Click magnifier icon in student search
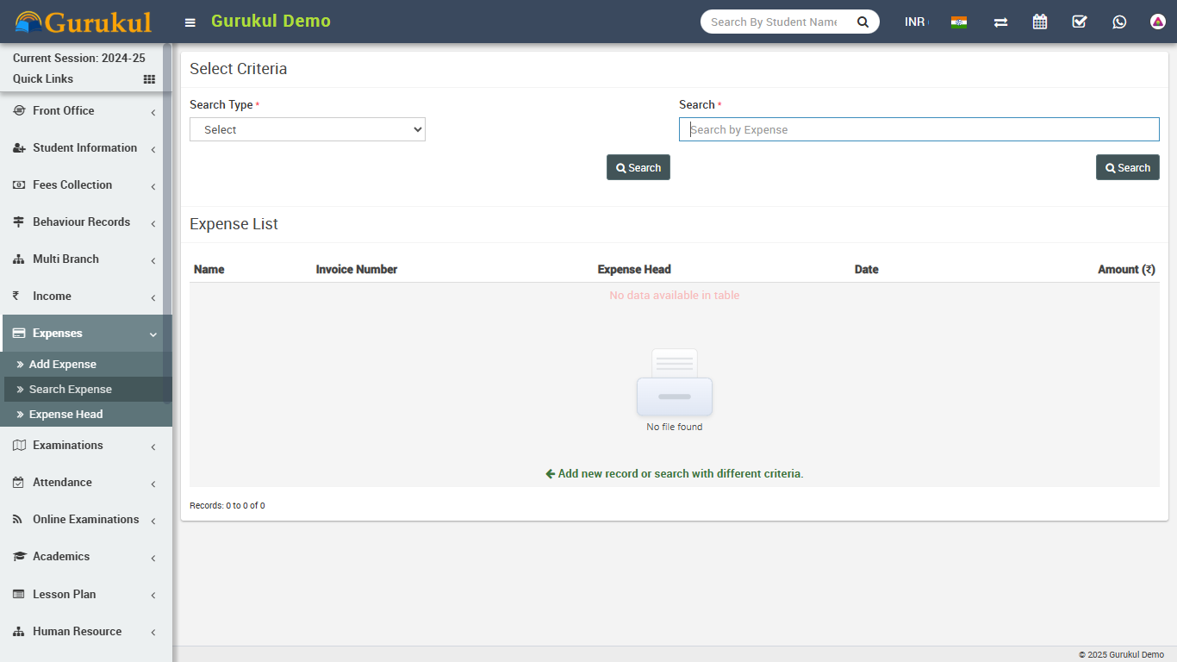Image resolution: width=1177 pixels, height=662 pixels. pyautogui.click(x=863, y=22)
